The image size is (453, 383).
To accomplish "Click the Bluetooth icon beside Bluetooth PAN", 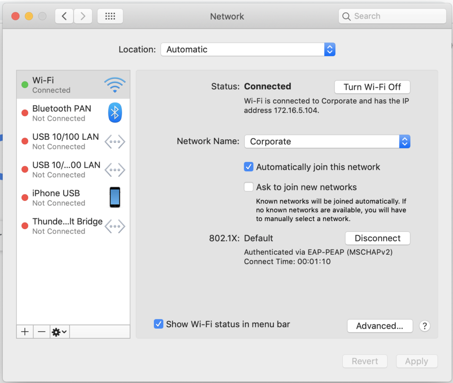I will coord(115,113).
